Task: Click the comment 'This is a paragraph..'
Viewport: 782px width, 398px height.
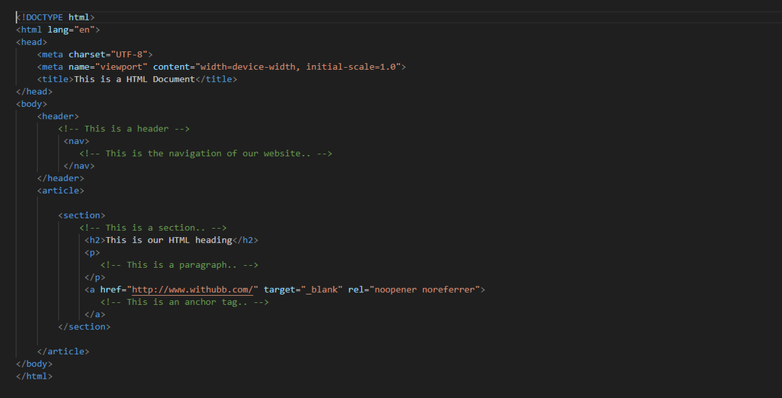Action: [x=179, y=265]
